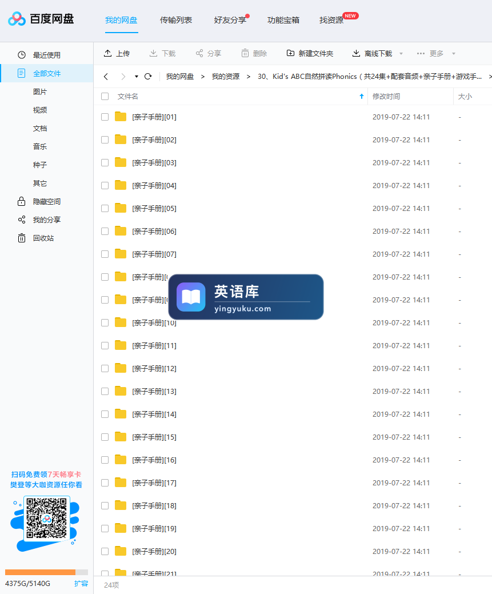Image resolution: width=492 pixels, height=594 pixels.
Task: Expand the offline download dropdown arrow
Action: 401,53
